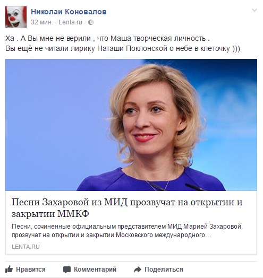263x278 pixels.
Task: Click the LENTA.RU domain label
Action: click(x=26, y=247)
